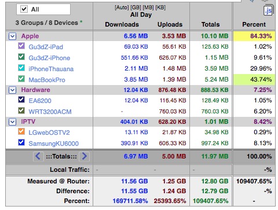This screenshot has width=278, height=210.
Task: Click Hardware uploads 876.48 KB
Action: (x=172, y=90)
